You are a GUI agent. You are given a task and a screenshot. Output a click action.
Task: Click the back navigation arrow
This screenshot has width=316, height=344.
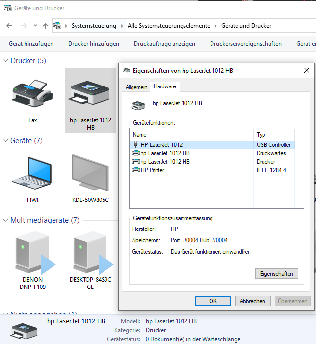pos(9,26)
